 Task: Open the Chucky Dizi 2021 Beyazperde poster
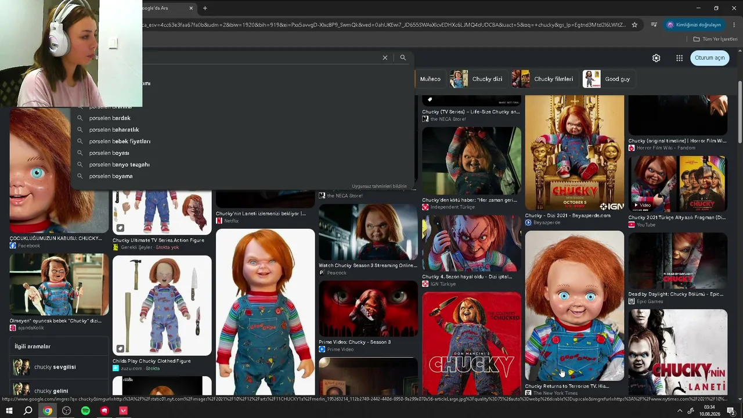[575, 153]
